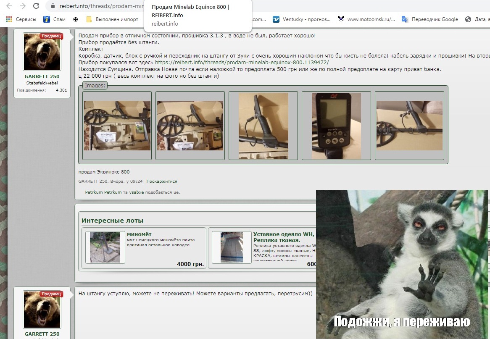Screen dimensions: 490x339
Task: Open first photo of detector in box
Action: pos(117,126)
